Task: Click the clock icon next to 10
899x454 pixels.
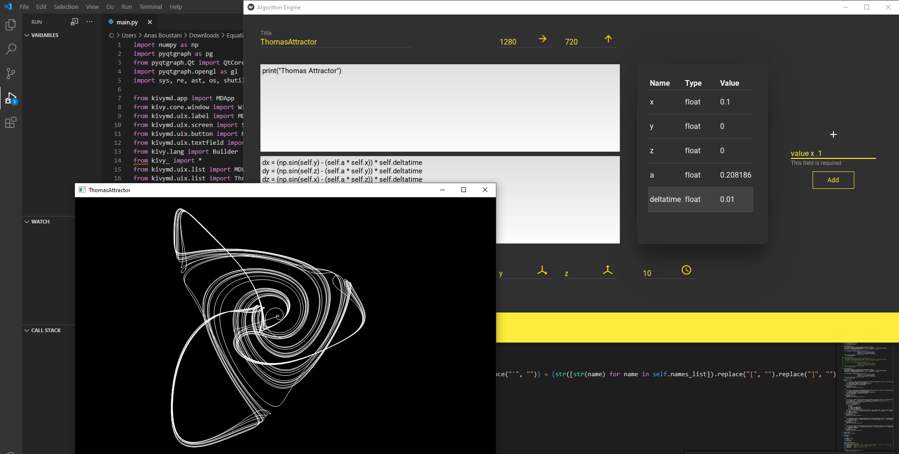Action: pyautogui.click(x=686, y=270)
